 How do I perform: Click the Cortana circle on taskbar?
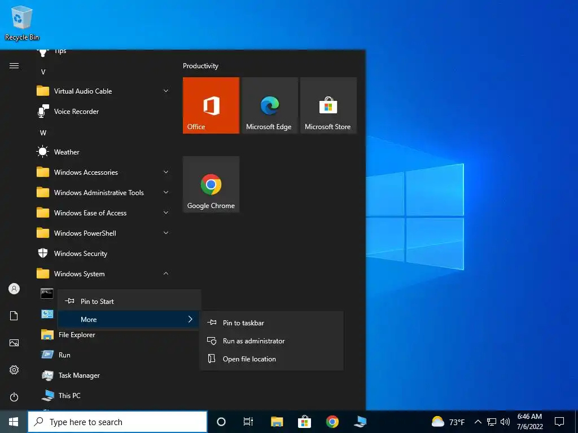pos(221,422)
